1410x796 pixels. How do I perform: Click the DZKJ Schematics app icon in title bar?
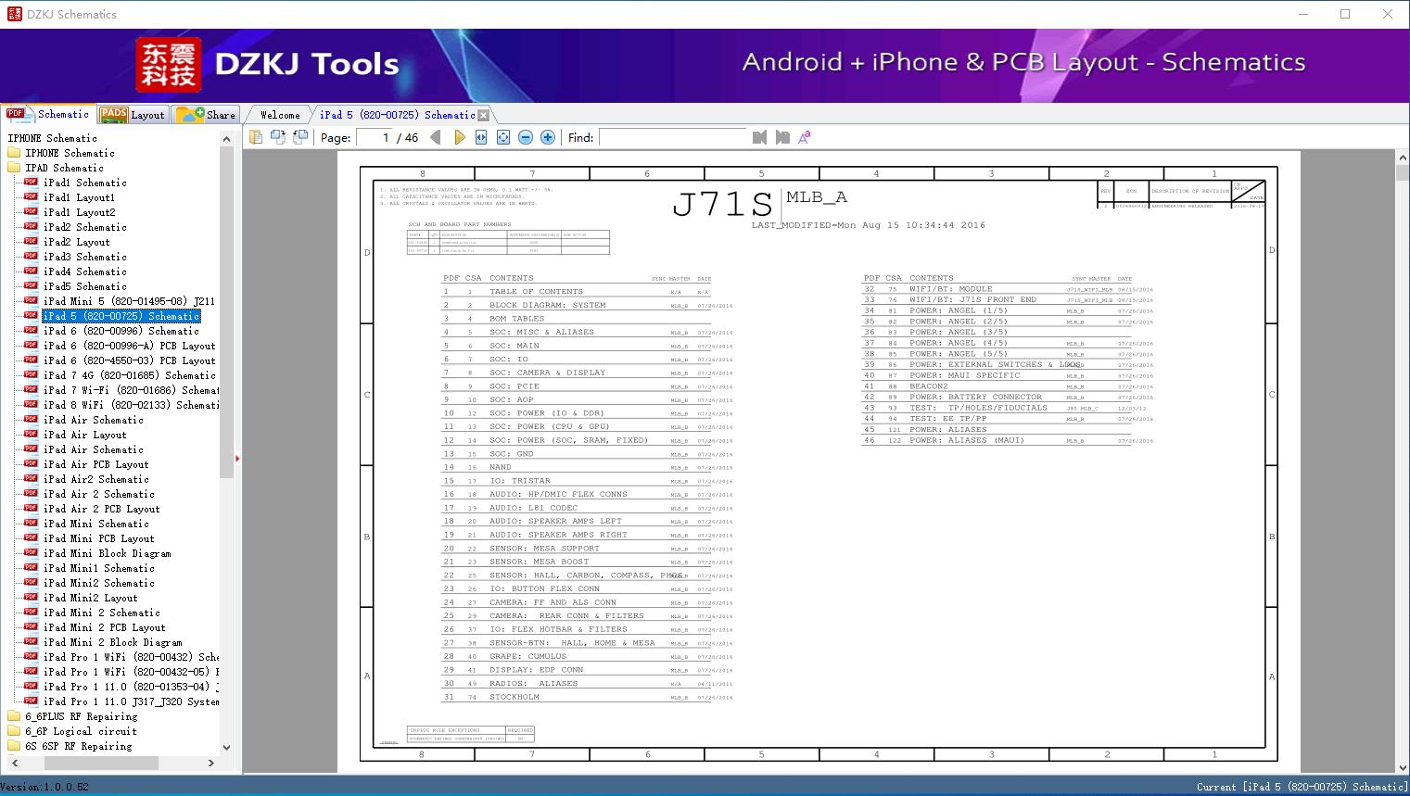(14, 14)
